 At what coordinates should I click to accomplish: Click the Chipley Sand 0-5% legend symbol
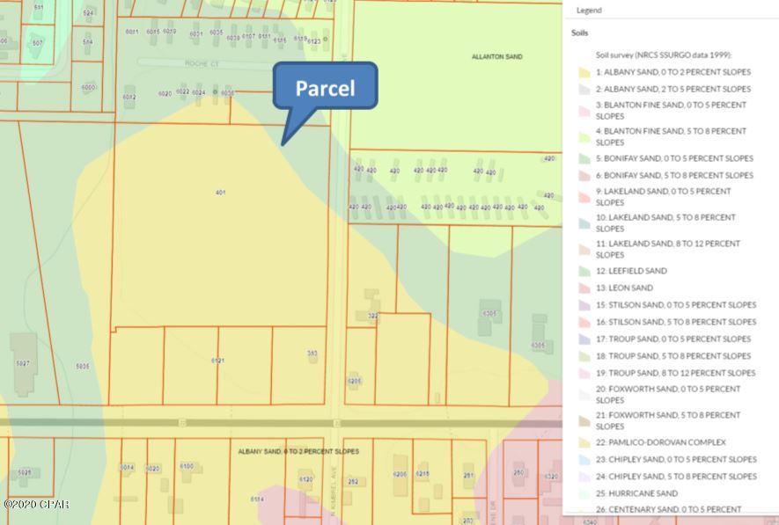tap(584, 459)
